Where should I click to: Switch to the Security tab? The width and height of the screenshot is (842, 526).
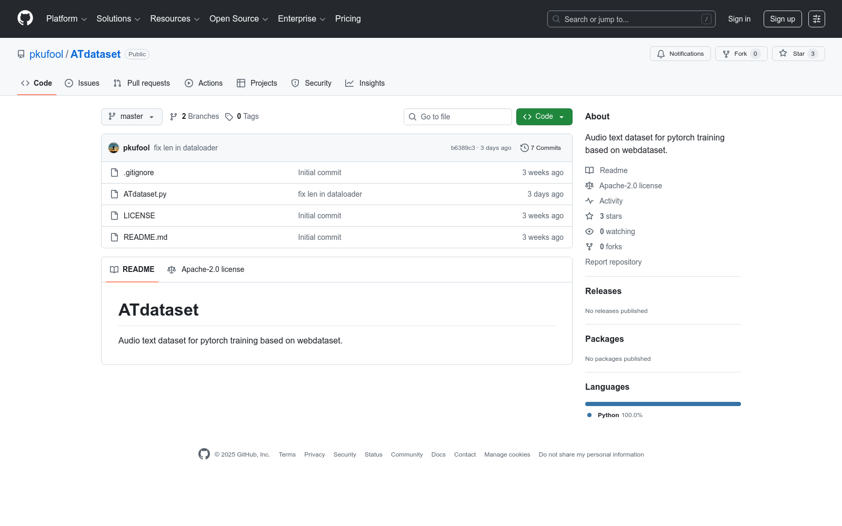coord(312,83)
